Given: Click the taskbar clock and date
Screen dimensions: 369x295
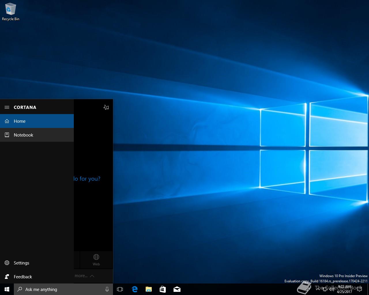Looking at the screenshot, I should coord(344,289).
